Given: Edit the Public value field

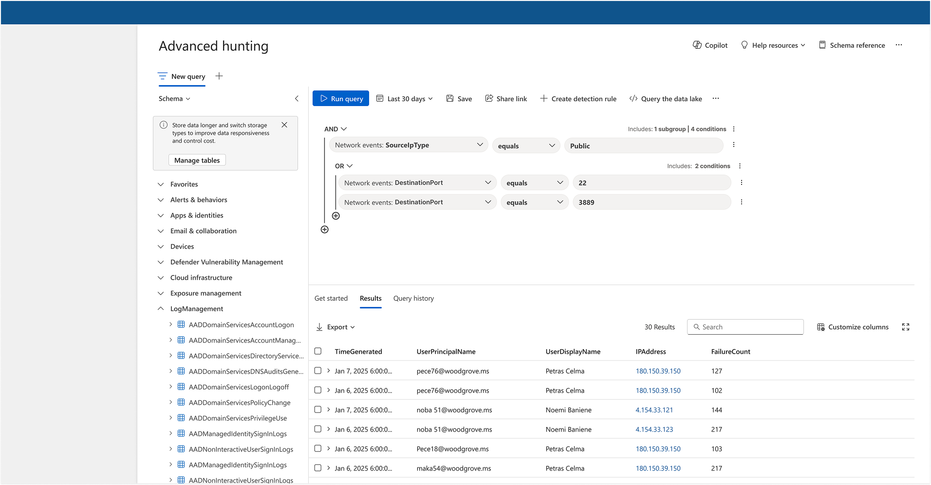Looking at the screenshot, I should pyautogui.click(x=644, y=145).
